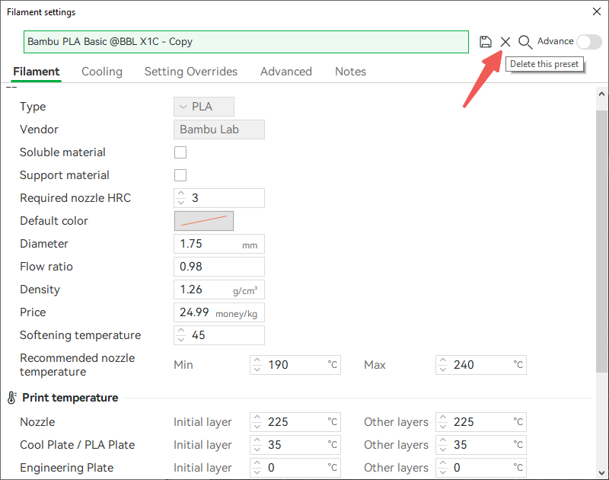Edit Engineering Plate initial layer 0 field
Screen dimensions: 609x480
tap(295, 468)
